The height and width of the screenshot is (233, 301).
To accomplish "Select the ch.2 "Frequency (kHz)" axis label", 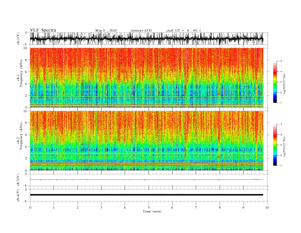I will point(21,136).
